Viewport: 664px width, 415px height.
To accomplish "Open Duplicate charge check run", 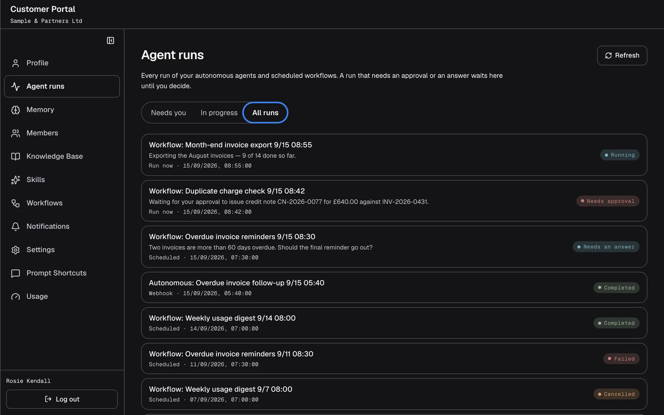I will pyautogui.click(x=394, y=201).
